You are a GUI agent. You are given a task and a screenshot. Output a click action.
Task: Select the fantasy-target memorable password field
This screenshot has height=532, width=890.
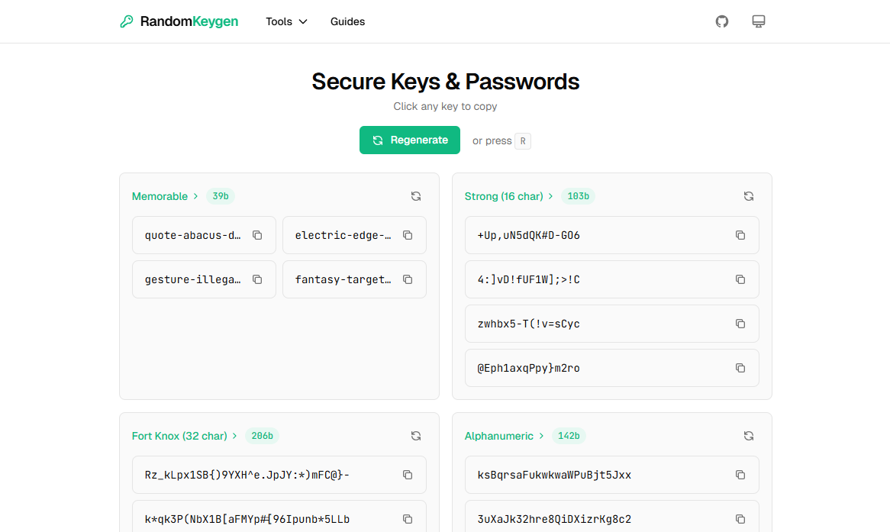click(x=343, y=279)
